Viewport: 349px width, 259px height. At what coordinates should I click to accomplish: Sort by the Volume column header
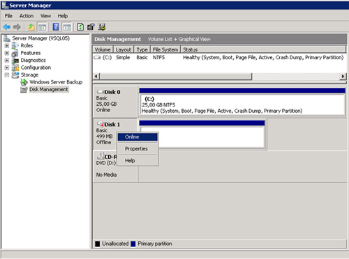(x=103, y=49)
